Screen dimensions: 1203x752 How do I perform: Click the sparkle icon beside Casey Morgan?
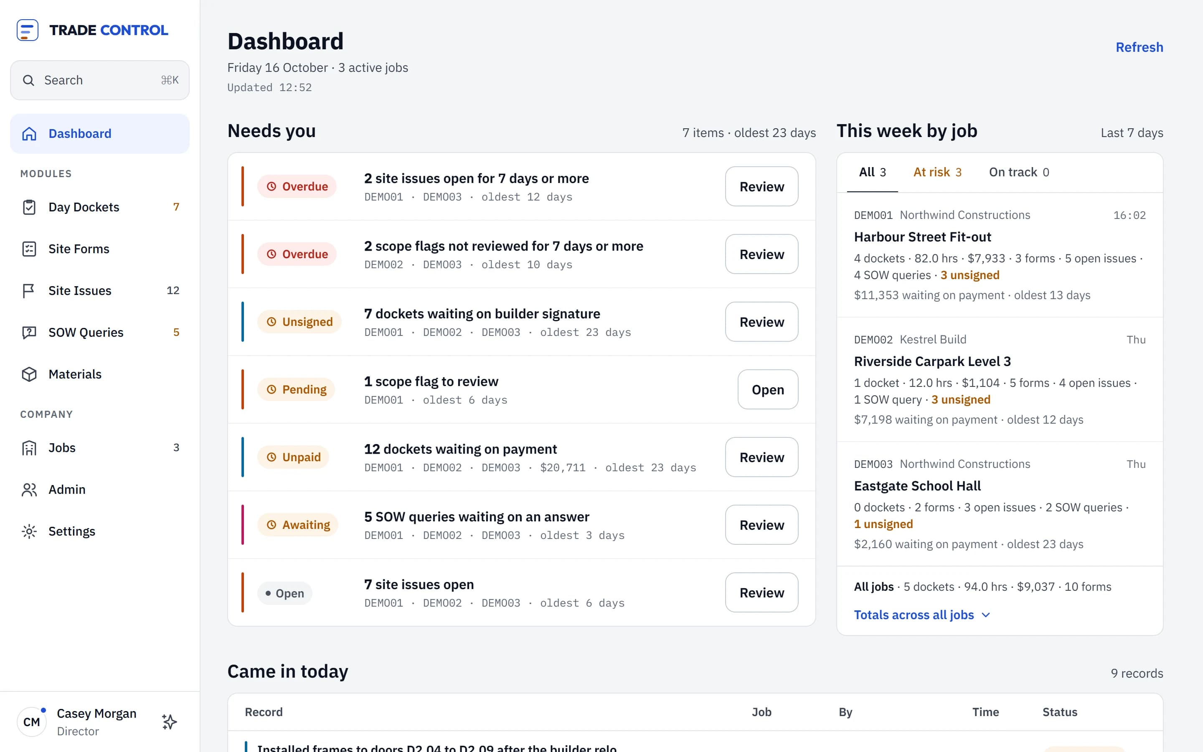coord(170,722)
